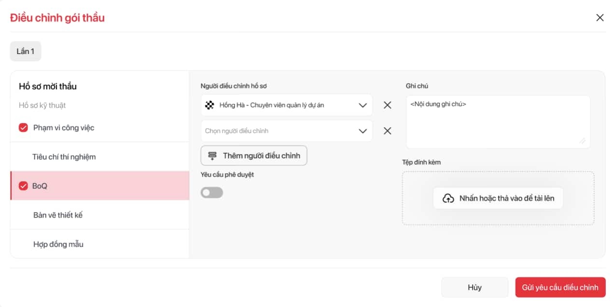The height and width of the screenshot is (307, 613).
Task: Remove Hồng Hà adjuster with X icon
Action: [x=387, y=105]
